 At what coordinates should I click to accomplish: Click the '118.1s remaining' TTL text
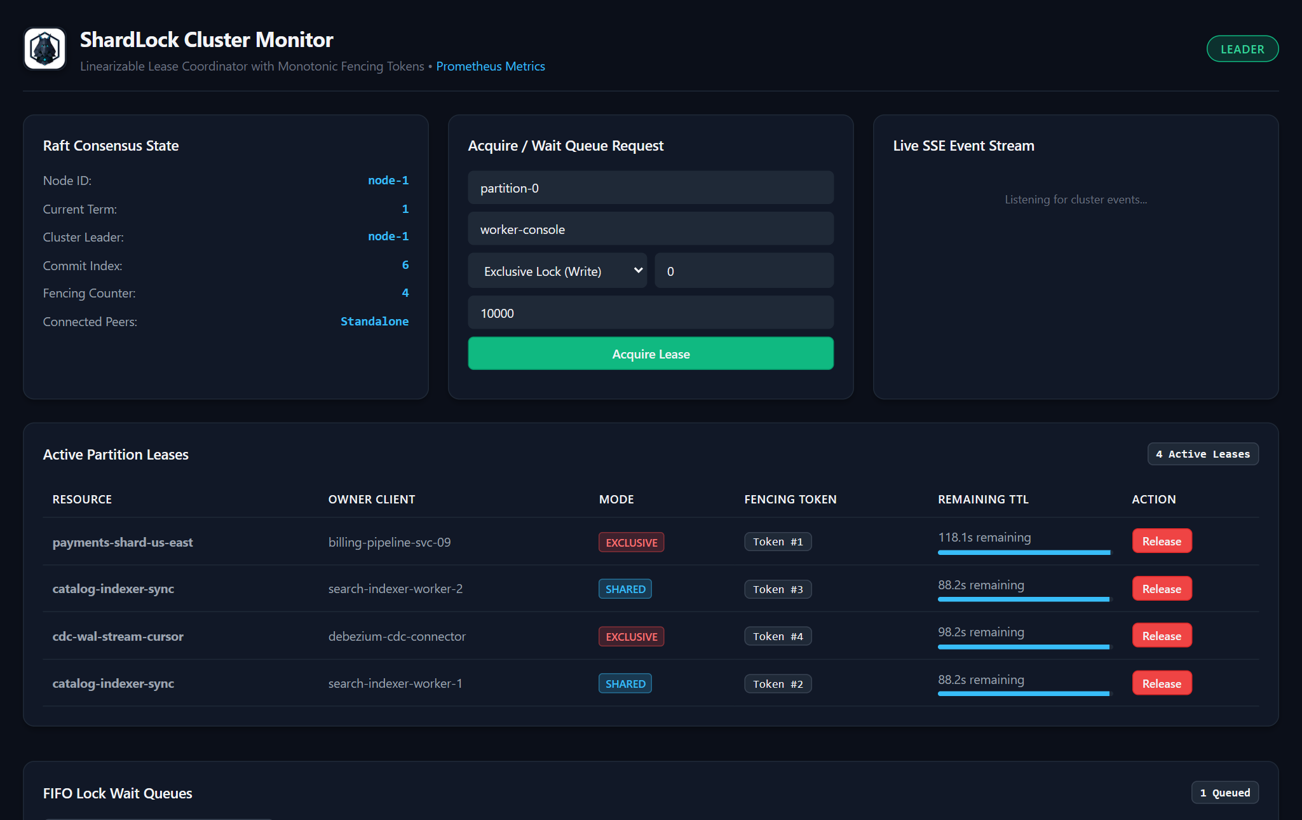(x=984, y=537)
